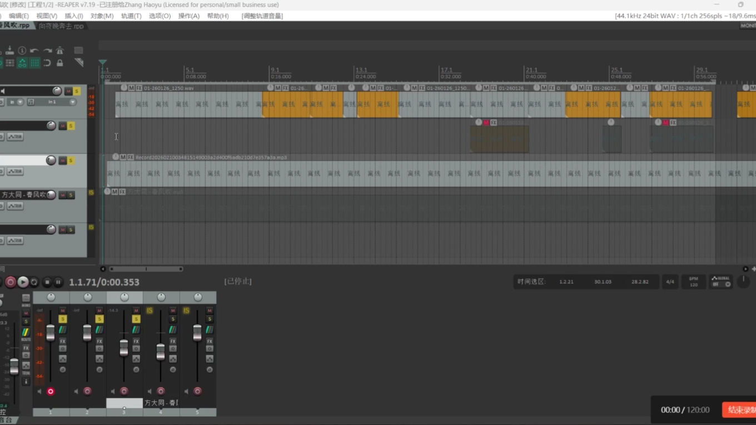Viewport: 756px width, 425px height.
Task: Click the pan knob on mixer channel 2
Action: click(x=88, y=298)
